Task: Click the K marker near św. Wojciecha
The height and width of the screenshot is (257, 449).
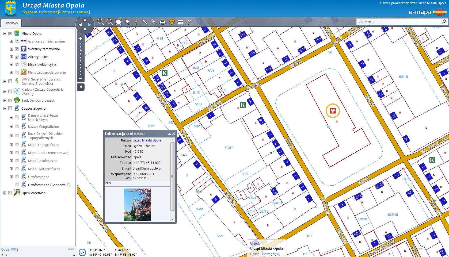Action: click(x=432, y=160)
